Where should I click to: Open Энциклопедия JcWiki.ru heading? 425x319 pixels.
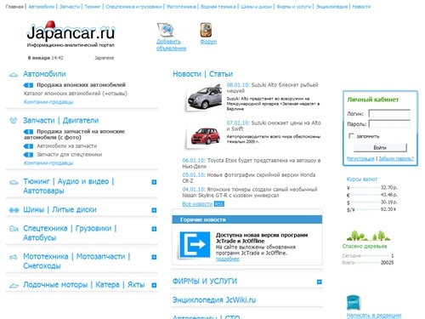214,300
